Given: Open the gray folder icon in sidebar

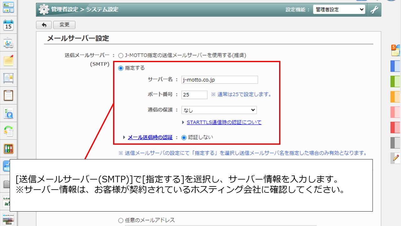Looking at the screenshot, I should point(6,184).
